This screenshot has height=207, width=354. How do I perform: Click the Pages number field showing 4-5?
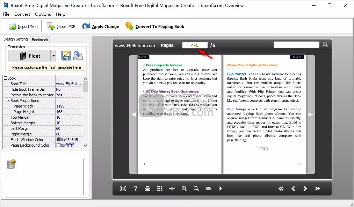pos(195,45)
